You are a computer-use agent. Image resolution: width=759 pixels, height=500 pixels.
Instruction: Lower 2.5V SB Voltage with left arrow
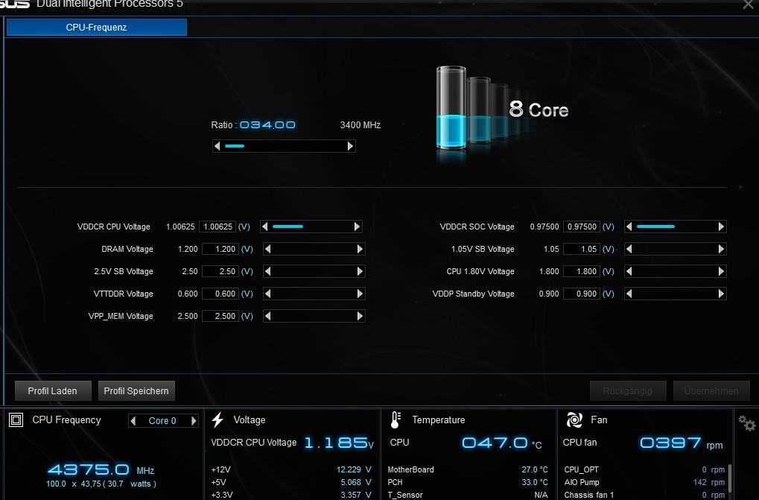click(267, 271)
